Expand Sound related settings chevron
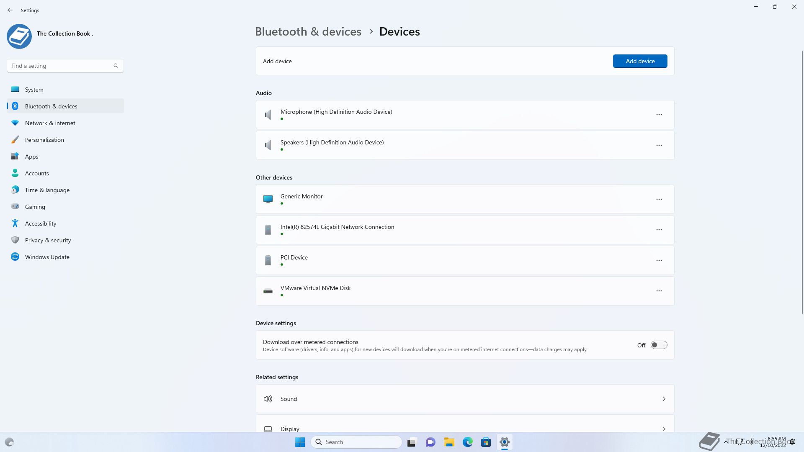Screen dimensions: 804x452 point(664,399)
